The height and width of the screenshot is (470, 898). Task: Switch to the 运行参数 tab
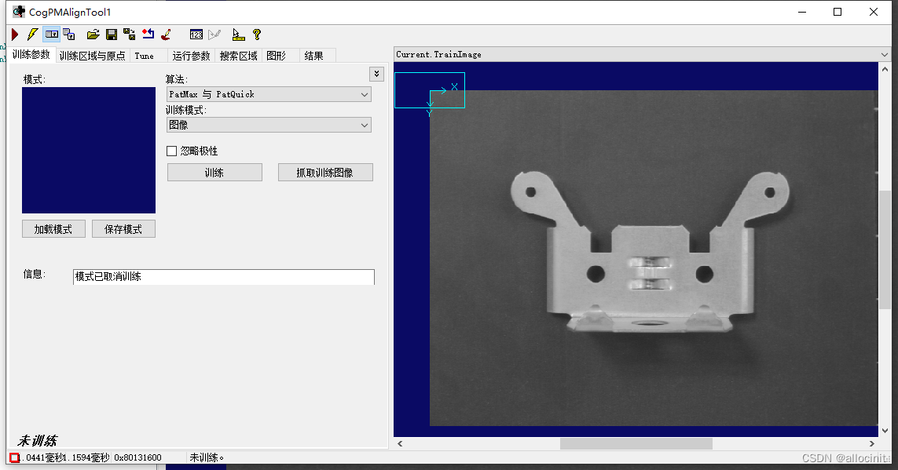(191, 56)
